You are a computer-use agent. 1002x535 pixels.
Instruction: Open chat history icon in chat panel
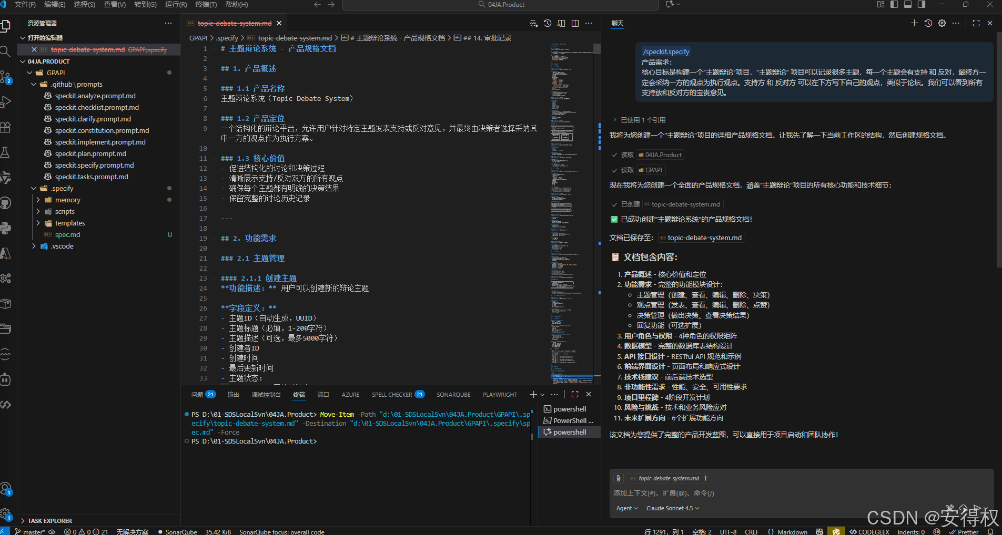click(927, 23)
